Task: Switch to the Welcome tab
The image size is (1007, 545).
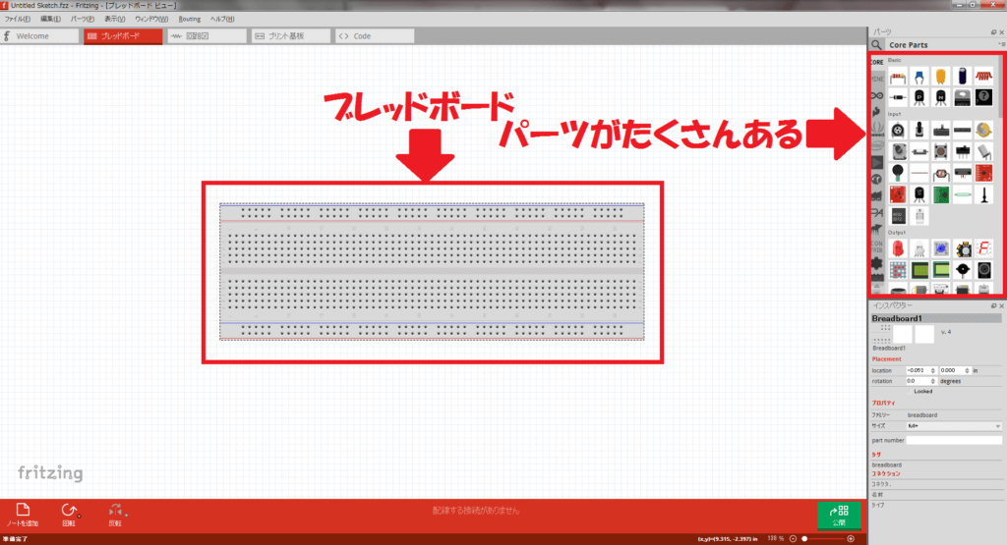Action: (x=39, y=36)
